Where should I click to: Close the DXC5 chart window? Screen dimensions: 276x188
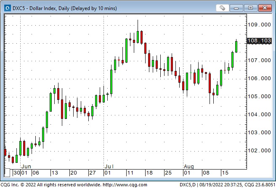click(265, 8)
